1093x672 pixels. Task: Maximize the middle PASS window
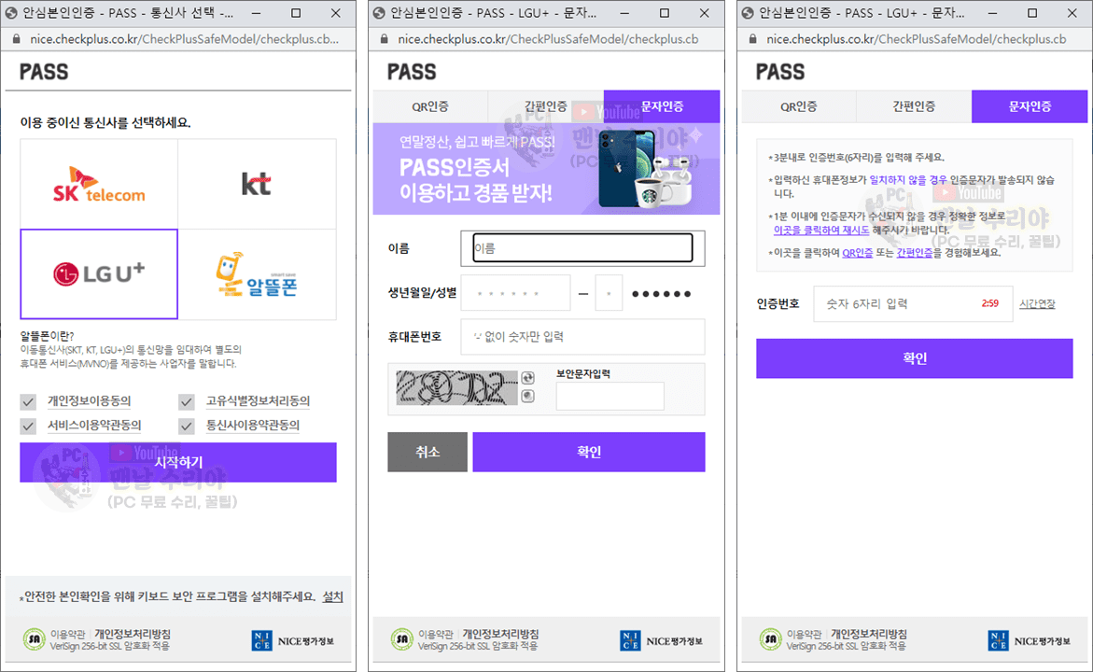pyautogui.click(x=665, y=13)
